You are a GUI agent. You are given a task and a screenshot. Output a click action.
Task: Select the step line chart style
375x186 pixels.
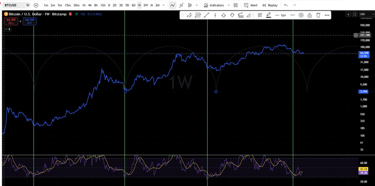pyautogui.click(x=181, y=5)
